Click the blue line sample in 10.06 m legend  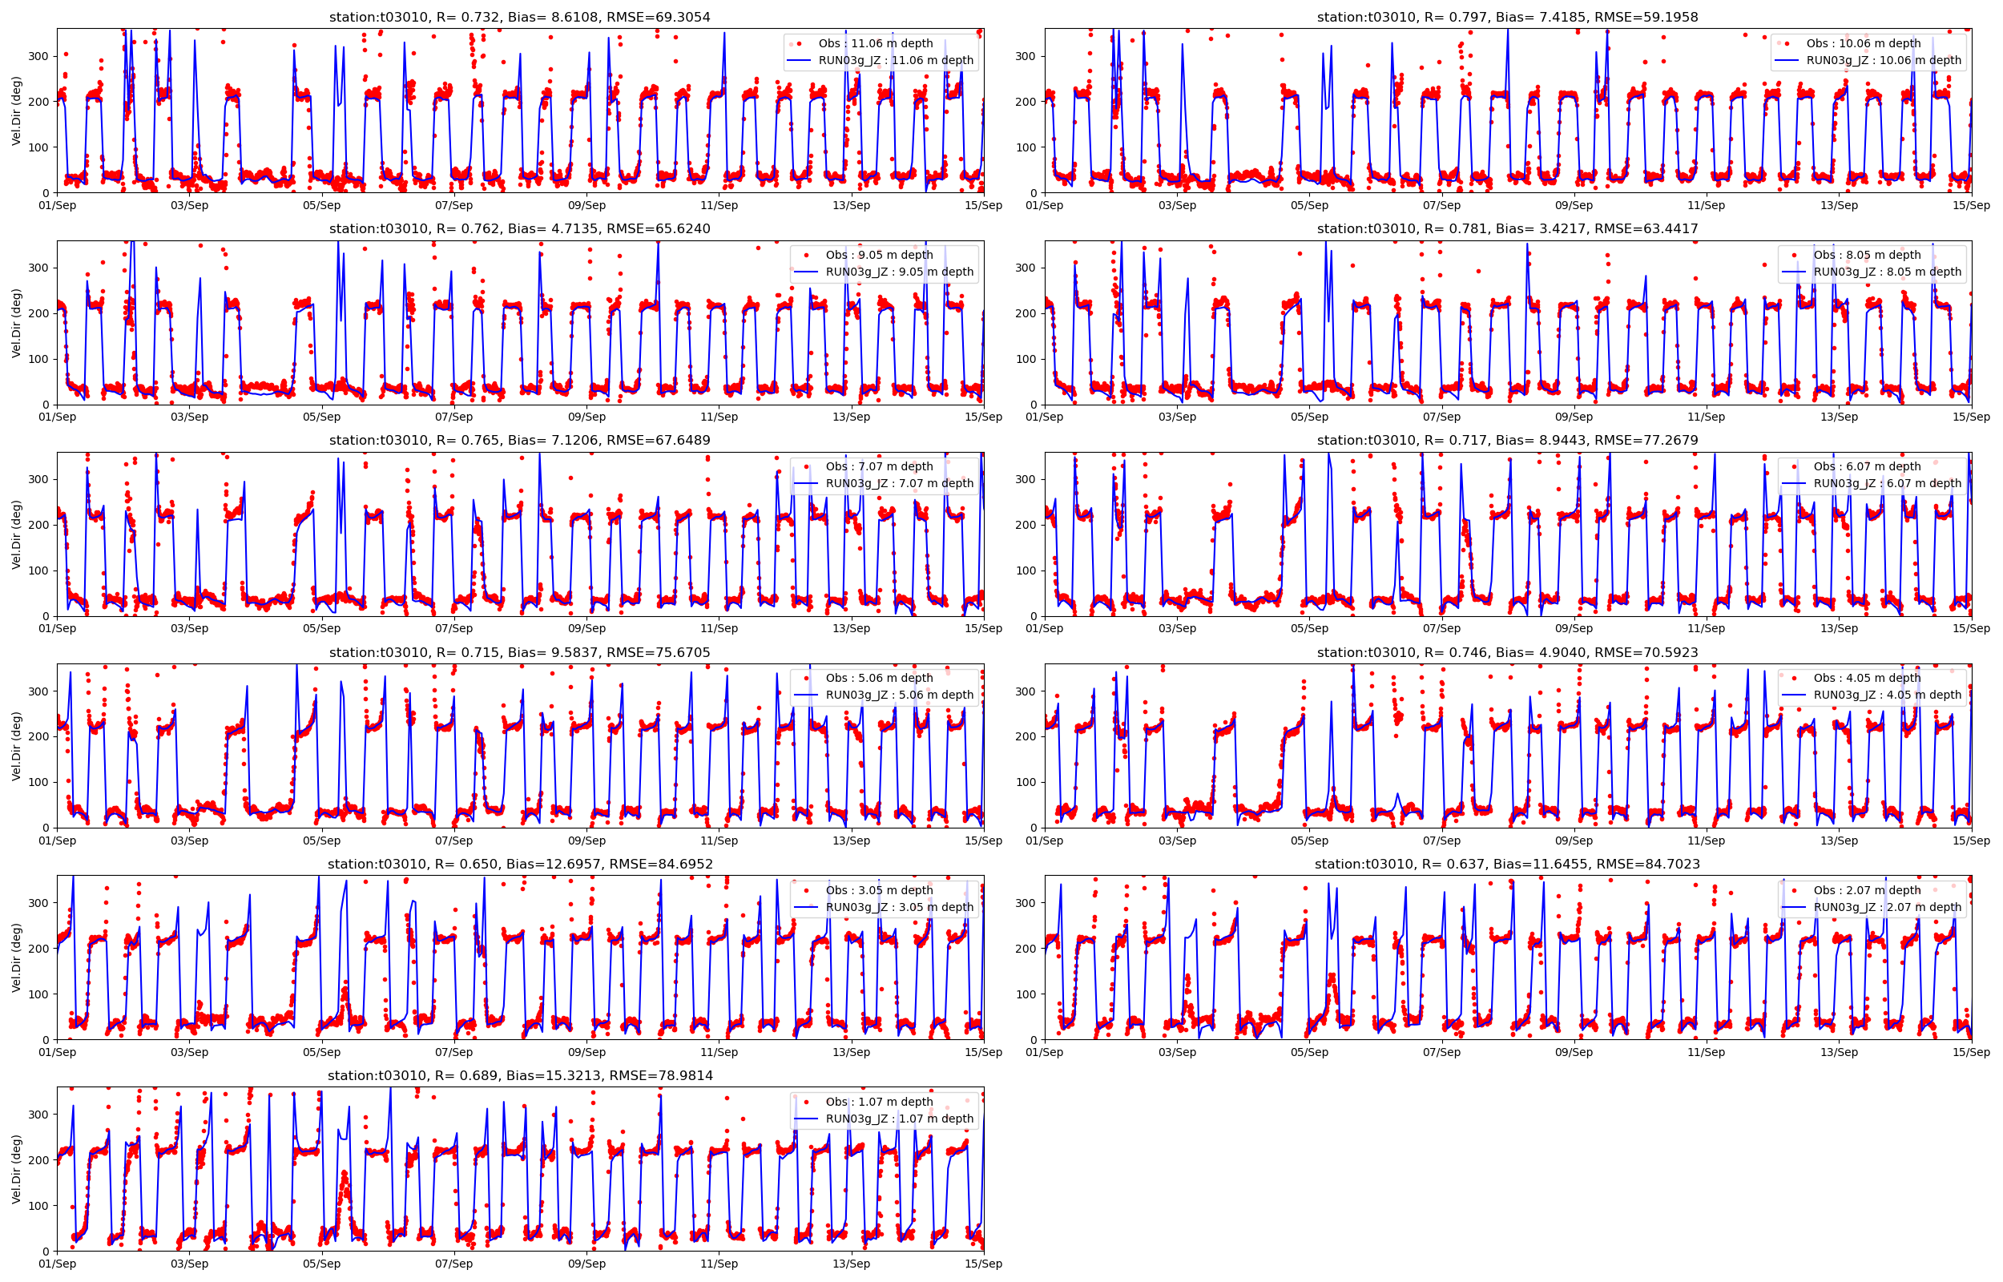[1786, 60]
